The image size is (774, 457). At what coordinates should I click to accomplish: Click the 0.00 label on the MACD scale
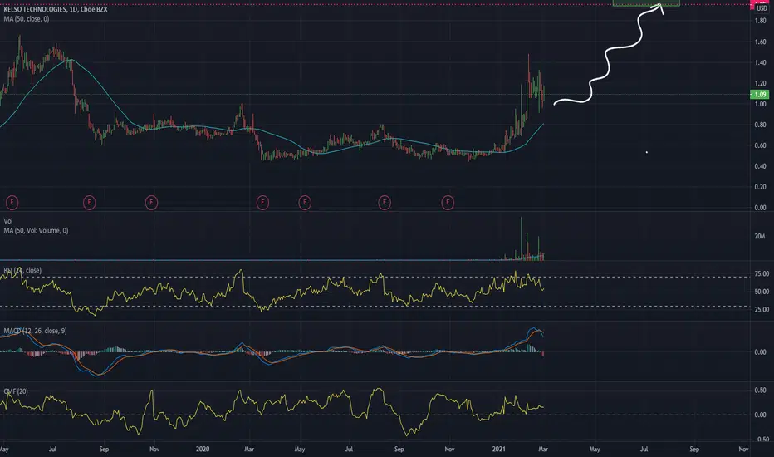point(760,351)
